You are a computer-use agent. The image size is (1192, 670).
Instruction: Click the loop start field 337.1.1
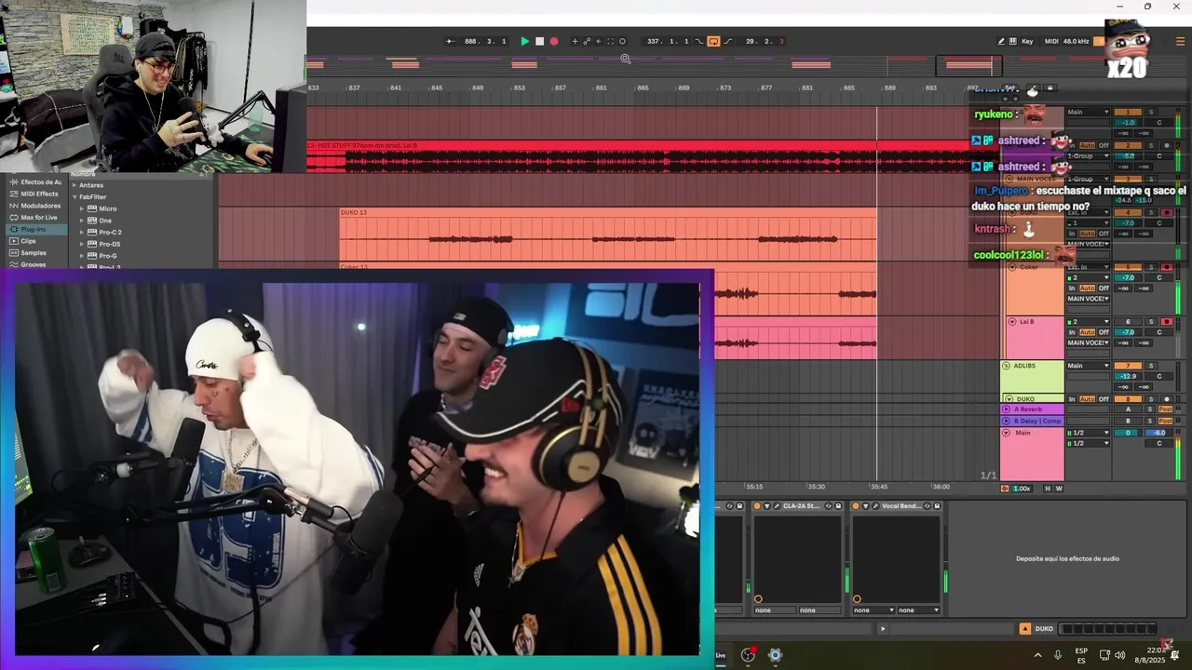(x=668, y=41)
